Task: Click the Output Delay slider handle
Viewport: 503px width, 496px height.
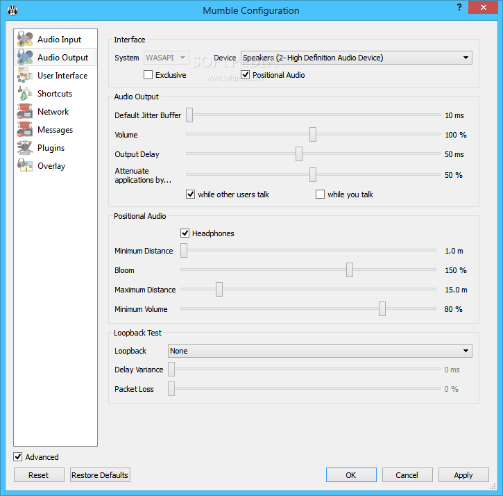Action: coord(299,154)
